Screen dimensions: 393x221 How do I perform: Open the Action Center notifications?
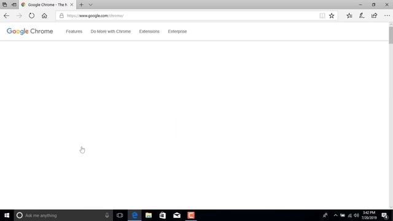pos(385,215)
